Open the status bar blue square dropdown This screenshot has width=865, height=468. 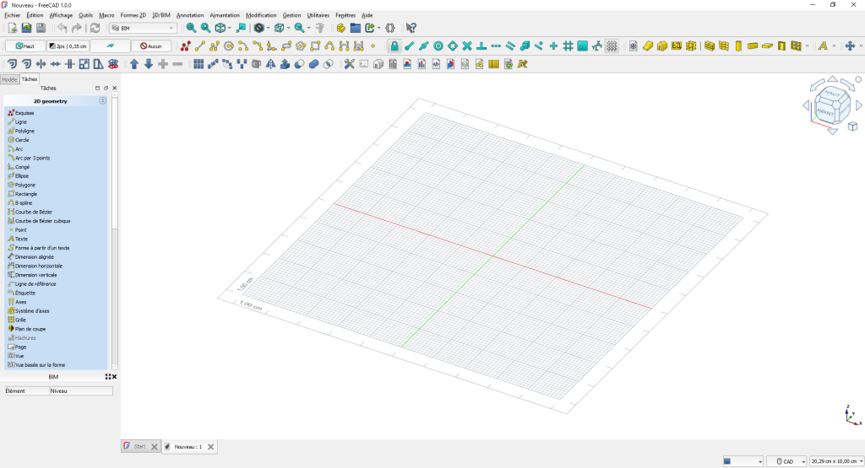pyautogui.click(x=743, y=461)
